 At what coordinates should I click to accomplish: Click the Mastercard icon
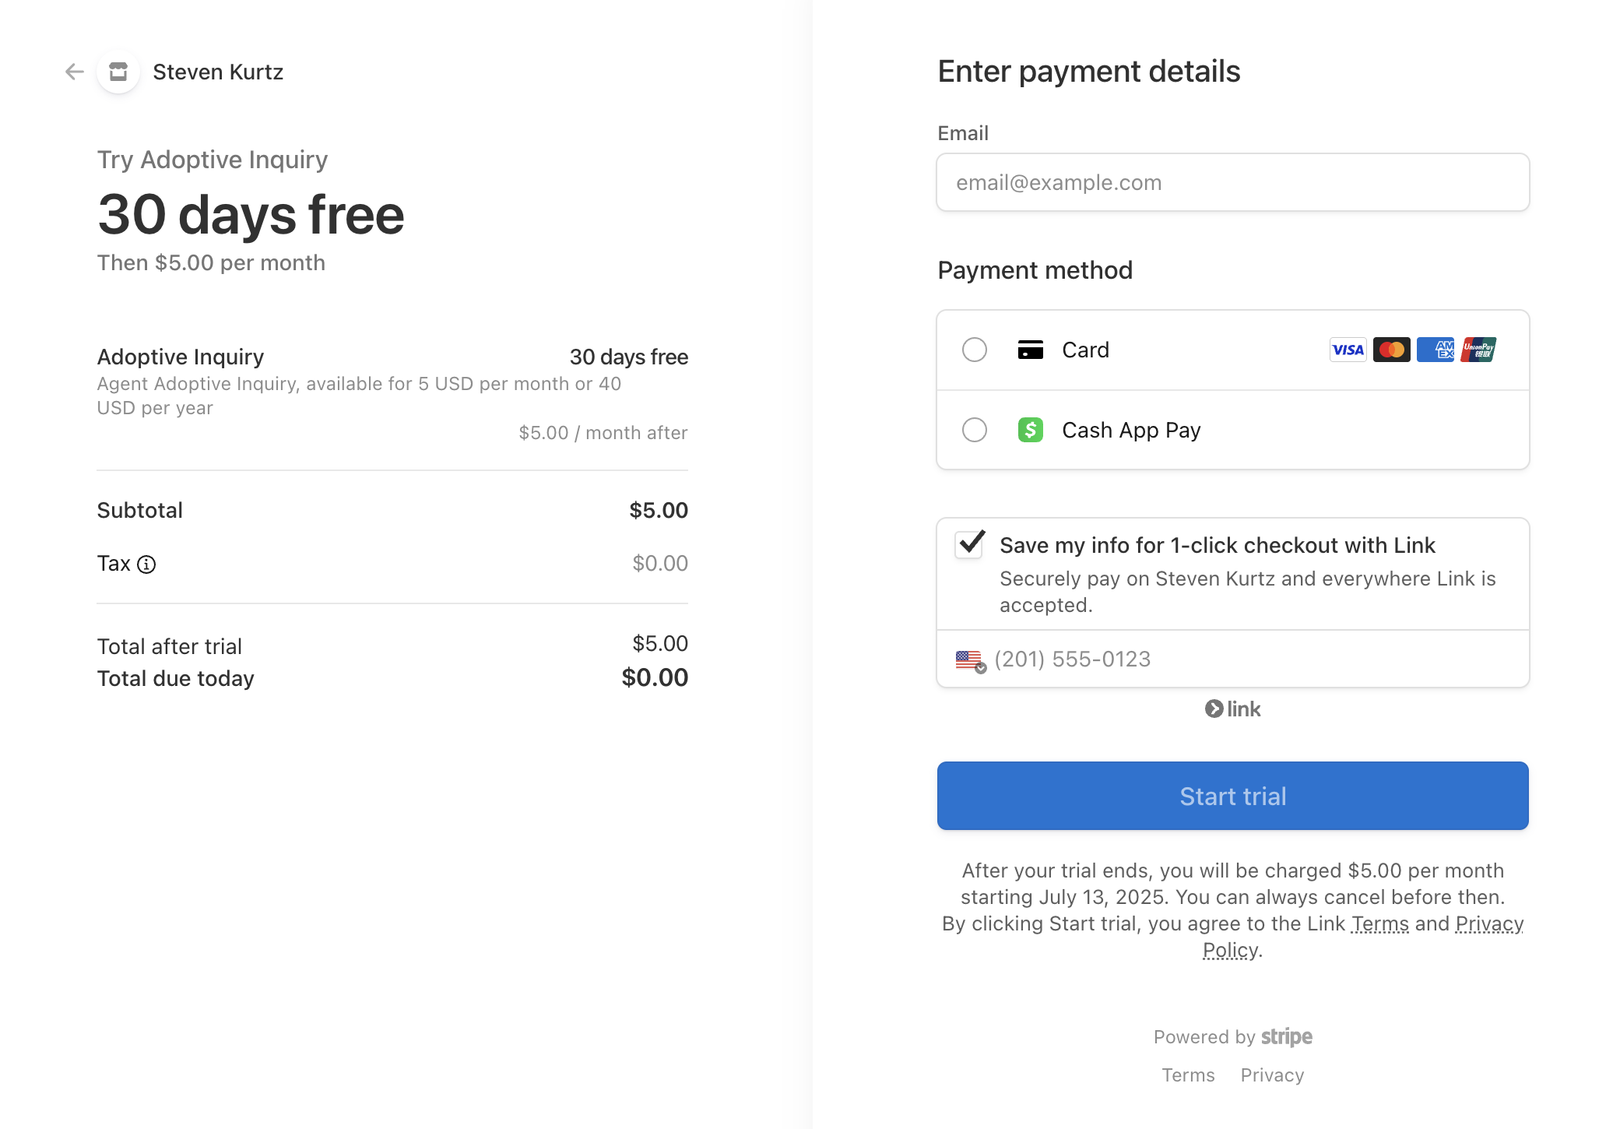(1391, 350)
